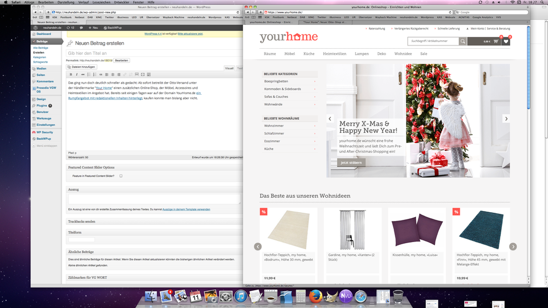Open Safari's Darstellung menu

65,2
